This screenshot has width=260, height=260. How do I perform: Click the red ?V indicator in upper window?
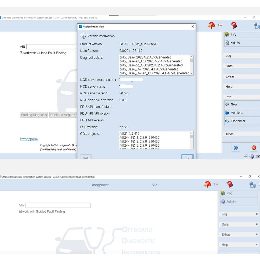[x=220, y=25]
